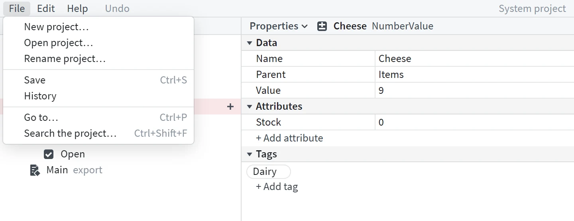This screenshot has height=221, width=574.
Task: Select the Main export tree item
Action: point(75,170)
